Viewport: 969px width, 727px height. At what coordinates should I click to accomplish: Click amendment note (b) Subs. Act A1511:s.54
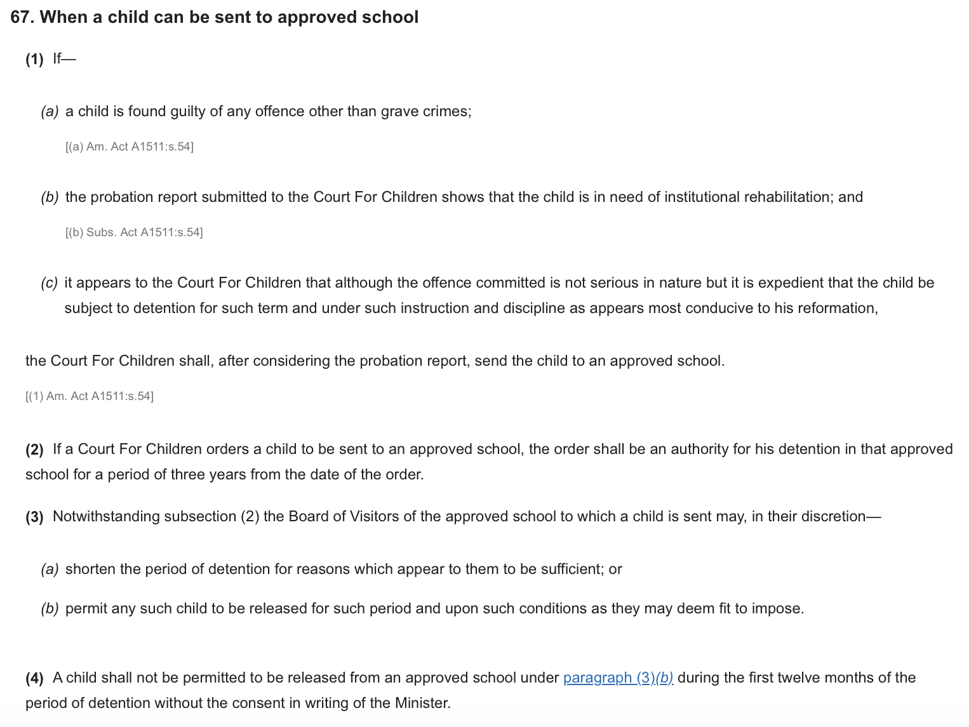click(x=134, y=232)
